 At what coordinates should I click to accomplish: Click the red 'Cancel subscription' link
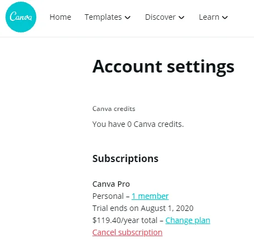point(128,232)
